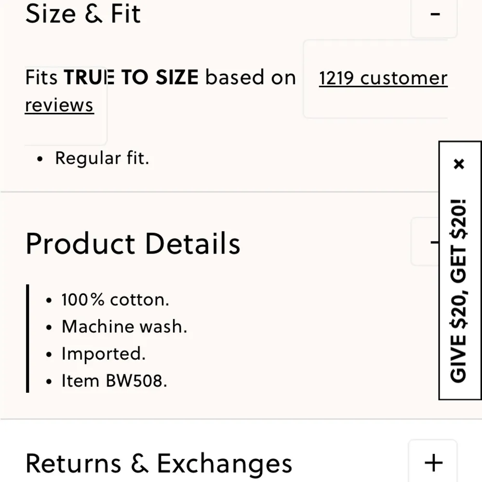
Task: Click the underlined "reviews" word
Action: [x=59, y=105]
